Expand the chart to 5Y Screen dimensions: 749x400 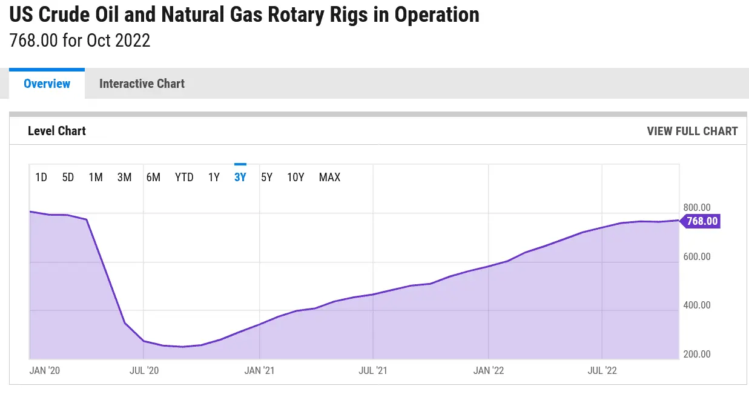(266, 178)
